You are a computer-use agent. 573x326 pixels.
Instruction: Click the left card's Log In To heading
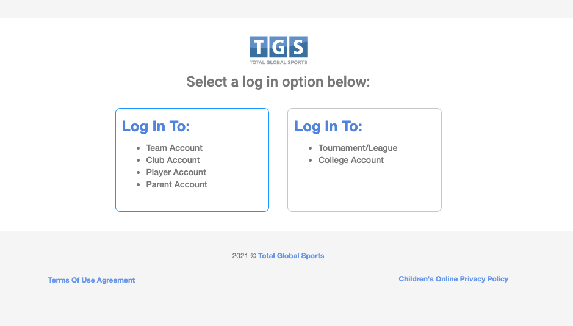156,126
